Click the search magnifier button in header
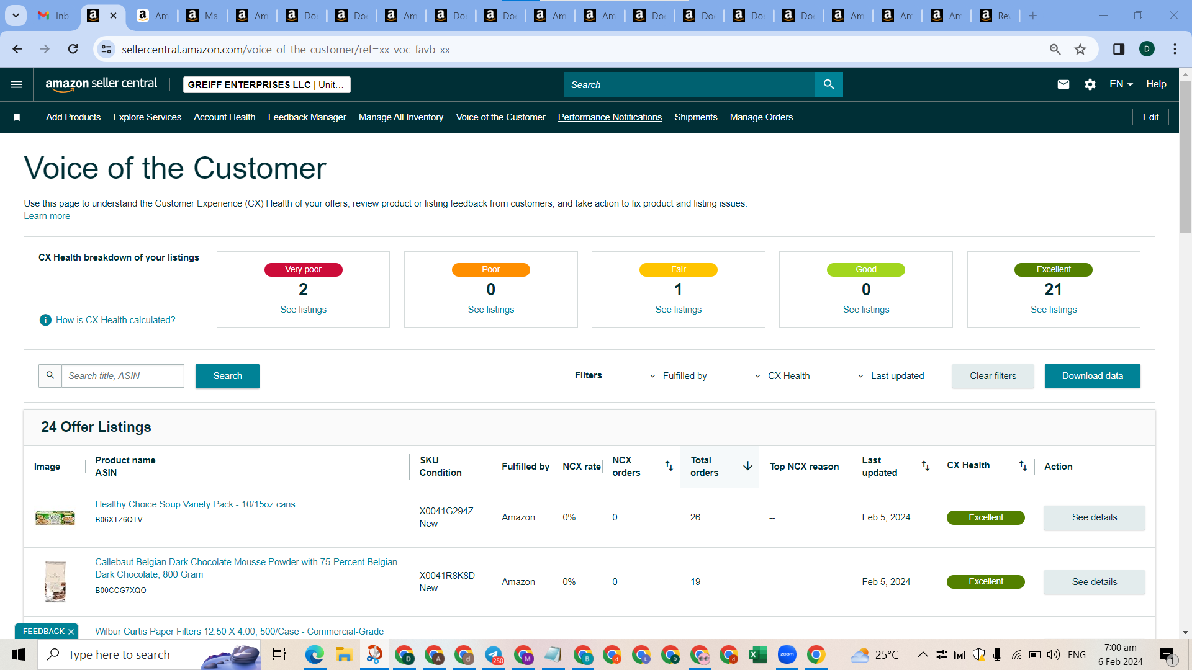 click(829, 84)
